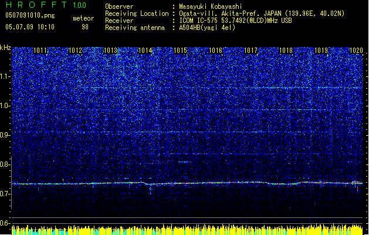The image size is (369, 235).
Task: Click the Ogata-vill. Akita-Pref. JAPAN location text
Action: [x=262, y=14]
